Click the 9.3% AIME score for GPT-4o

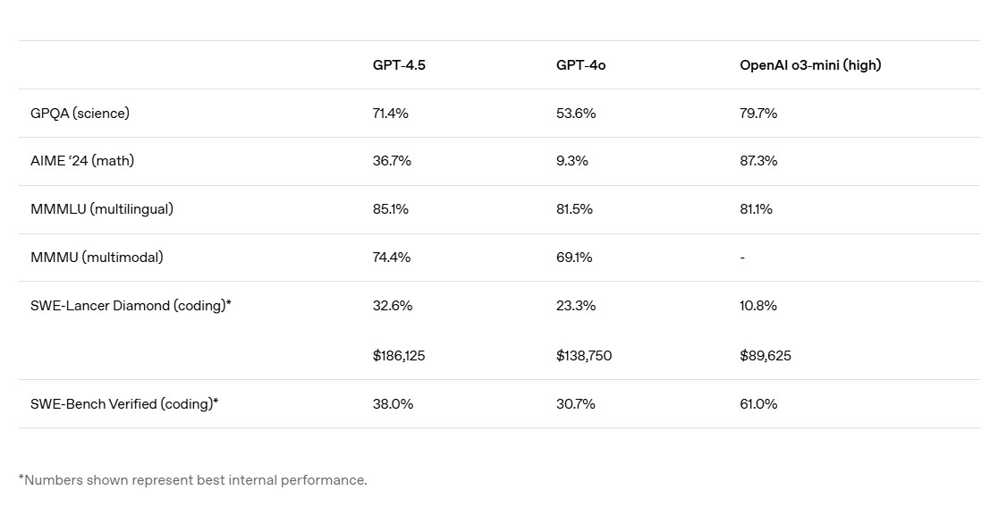572,161
